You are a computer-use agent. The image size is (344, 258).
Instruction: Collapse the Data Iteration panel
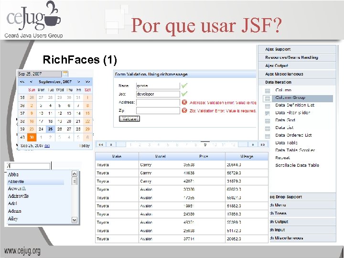297,82
